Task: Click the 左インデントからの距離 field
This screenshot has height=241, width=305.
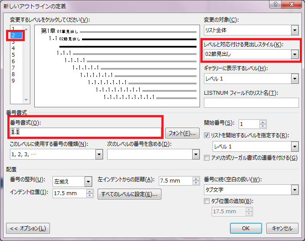Action: point(176,181)
